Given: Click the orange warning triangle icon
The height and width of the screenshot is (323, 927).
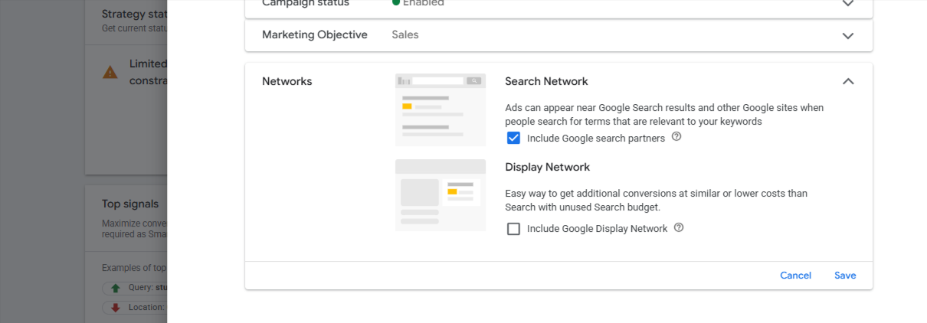Looking at the screenshot, I should (x=110, y=72).
